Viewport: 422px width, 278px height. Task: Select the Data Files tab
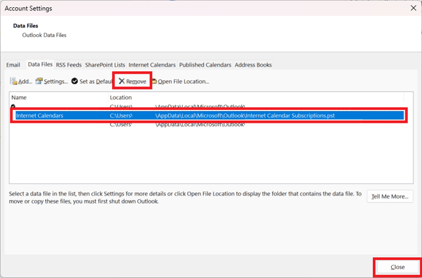click(x=40, y=64)
